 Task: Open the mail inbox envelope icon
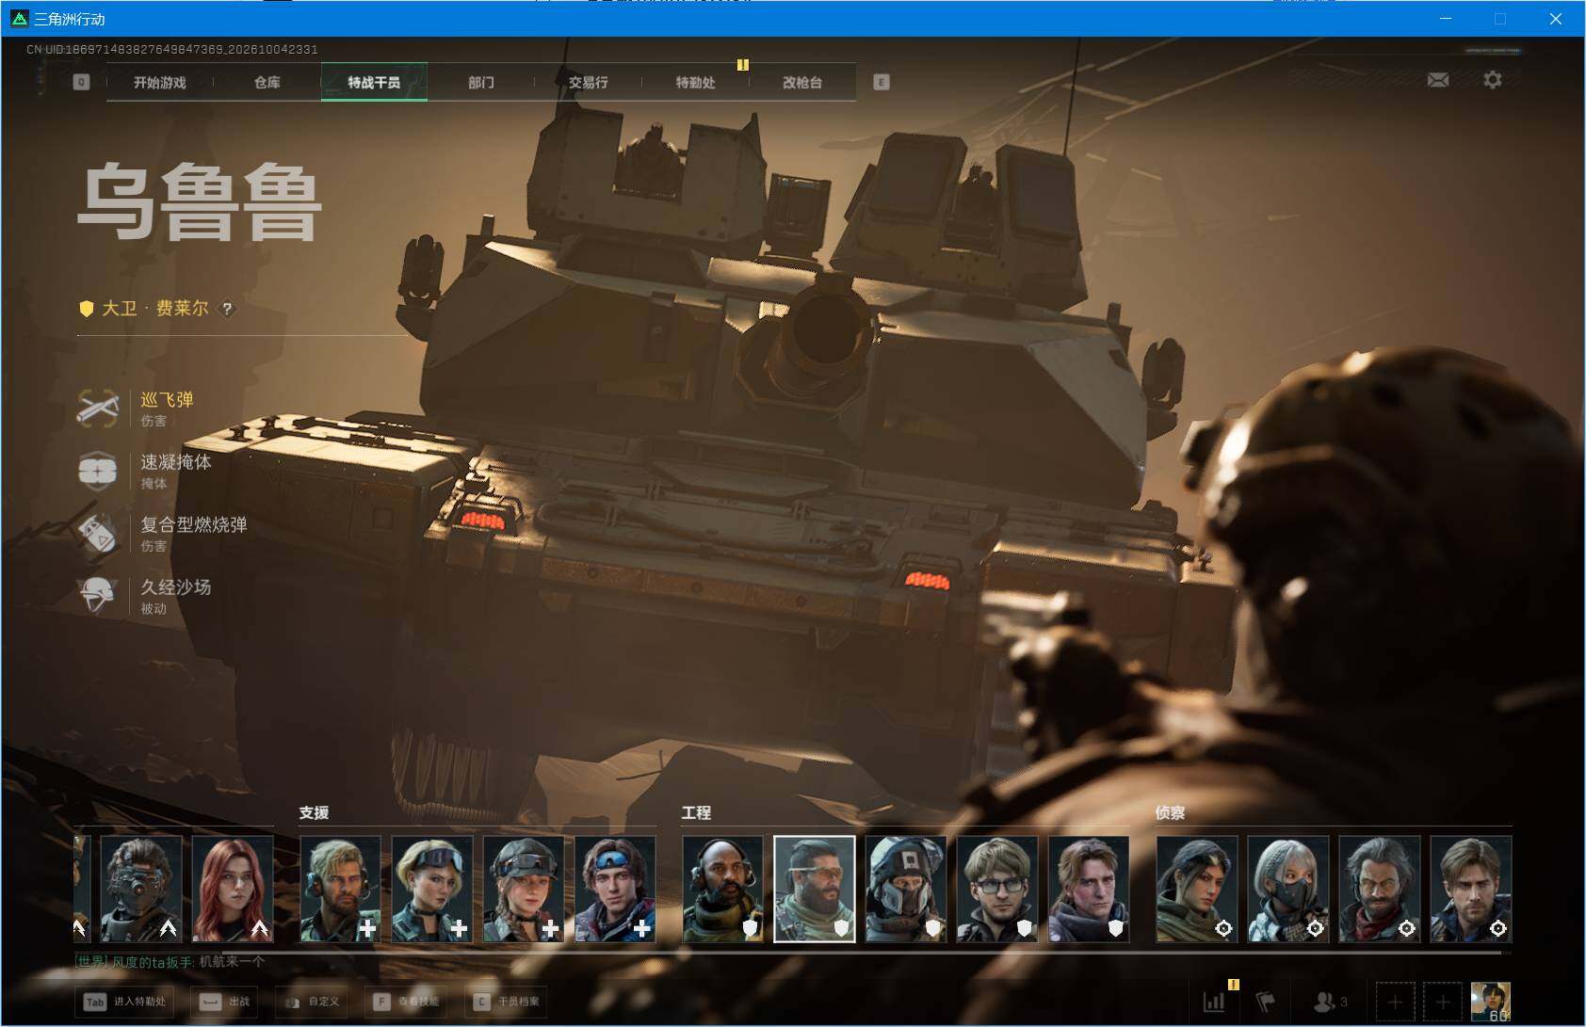pos(1438,80)
